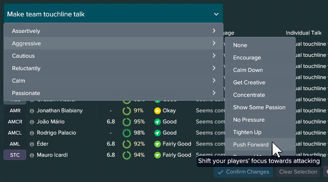This screenshot has width=328, height=182.
Task: Click Mauro Icardi's Fairly Good morale arrow
Action: [157, 155]
